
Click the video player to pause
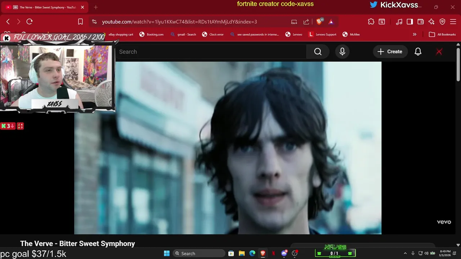228,148
